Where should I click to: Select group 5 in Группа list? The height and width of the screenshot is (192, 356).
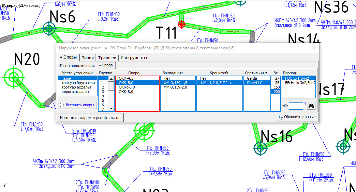(x=104, y=100)
